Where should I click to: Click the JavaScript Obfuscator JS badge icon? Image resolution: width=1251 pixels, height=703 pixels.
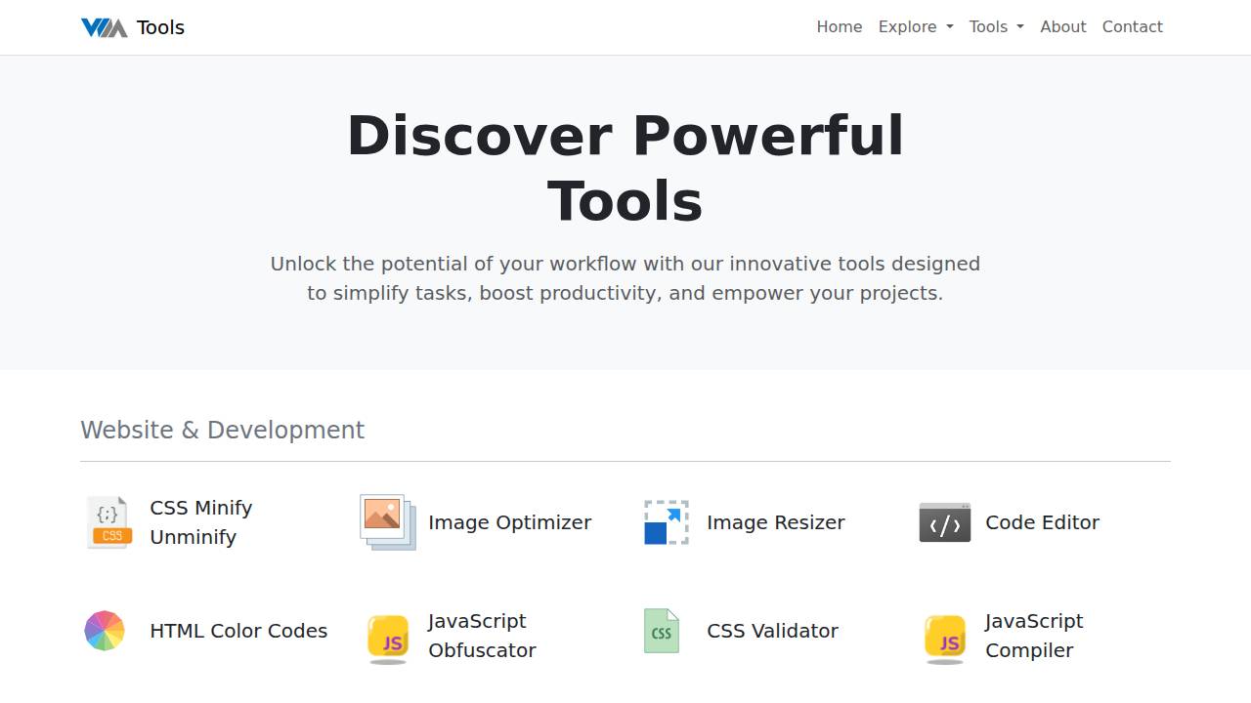click(387, 635)
